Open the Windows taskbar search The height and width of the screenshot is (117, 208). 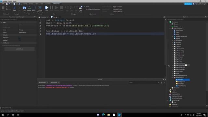[8, 115]
